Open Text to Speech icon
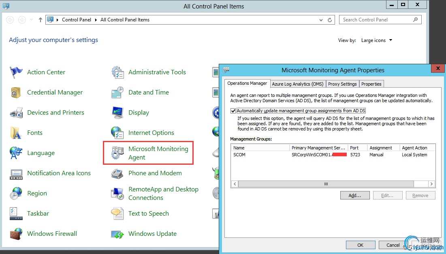 (117, 214)
